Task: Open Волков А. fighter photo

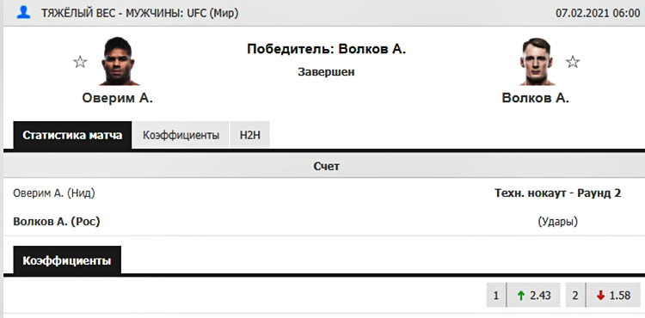Action: pos(537,61)
